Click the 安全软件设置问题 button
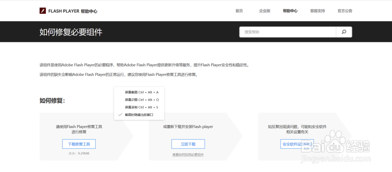This screenshot has width=392, height=172. pyautogui.click(x=297, y=144)
